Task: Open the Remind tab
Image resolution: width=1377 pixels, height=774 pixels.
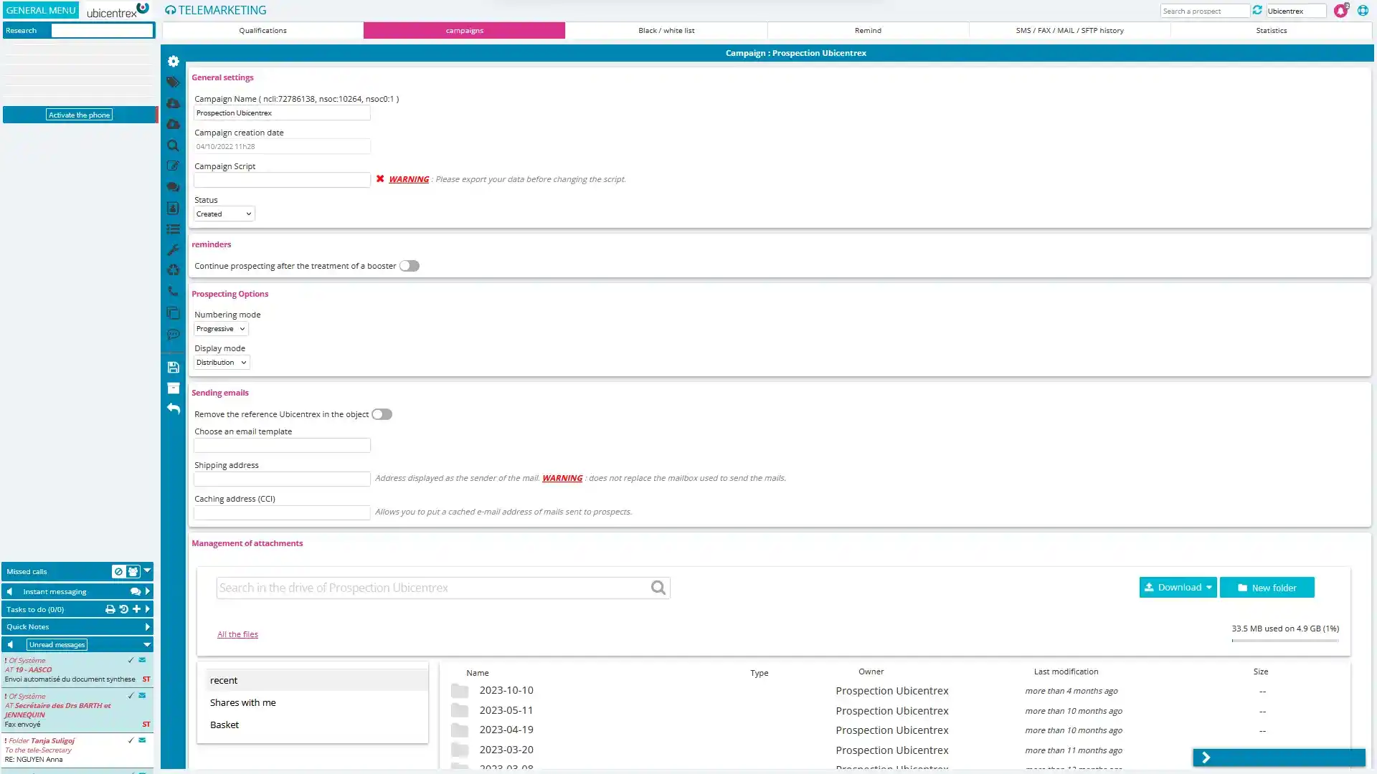Action: coord(868,30)
